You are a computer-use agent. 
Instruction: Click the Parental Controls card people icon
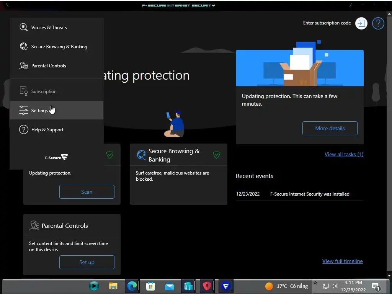[34, 225]
